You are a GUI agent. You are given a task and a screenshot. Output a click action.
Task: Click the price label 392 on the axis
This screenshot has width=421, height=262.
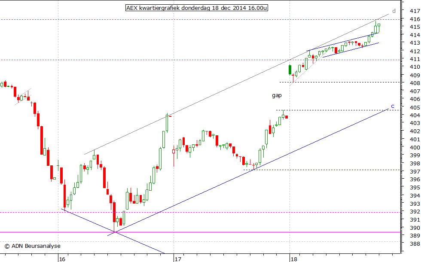point(415,211)
